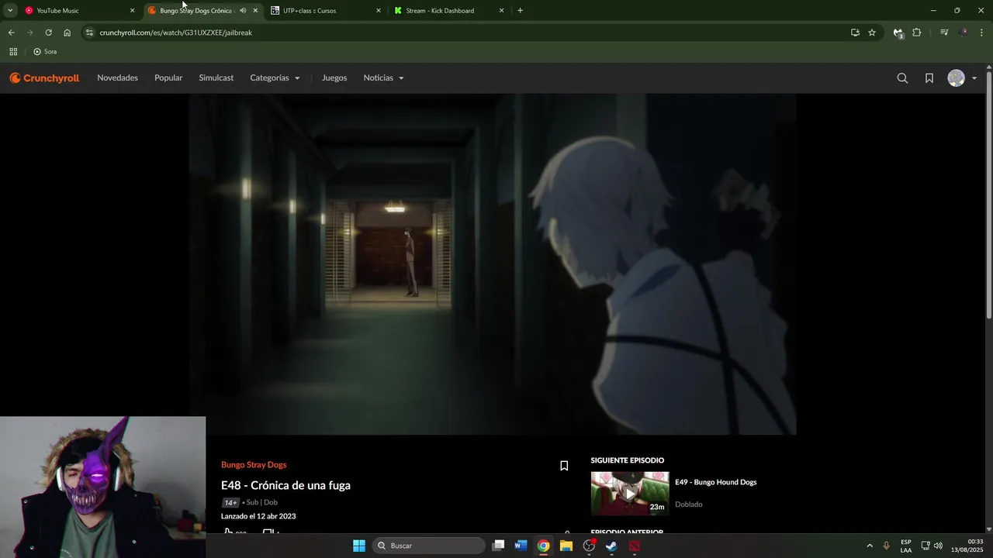Open File Explorer from the taskbar

click(566, 546)
